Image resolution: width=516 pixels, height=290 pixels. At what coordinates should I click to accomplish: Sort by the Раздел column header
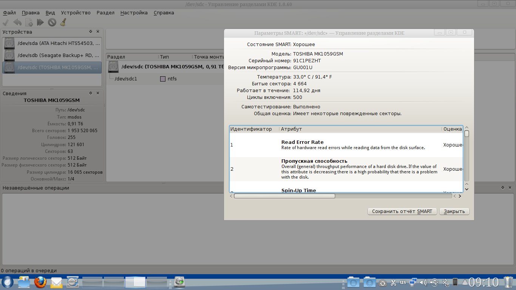[132, 57]
